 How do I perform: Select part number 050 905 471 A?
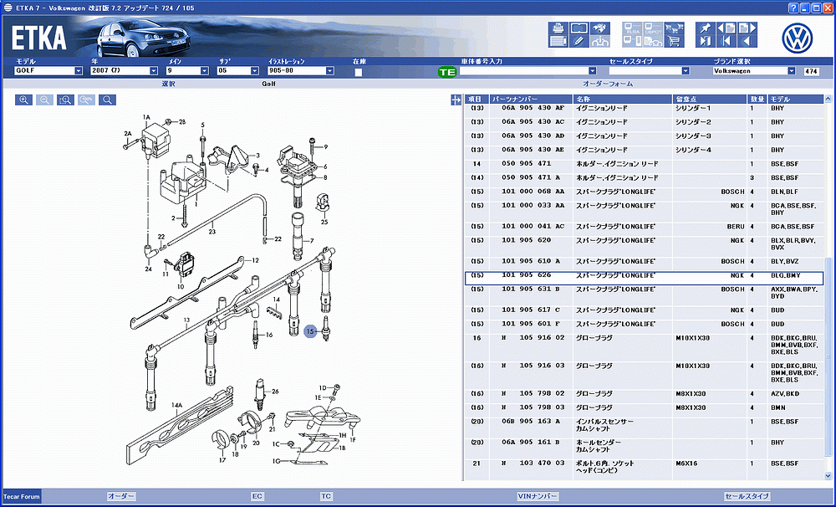529,177
